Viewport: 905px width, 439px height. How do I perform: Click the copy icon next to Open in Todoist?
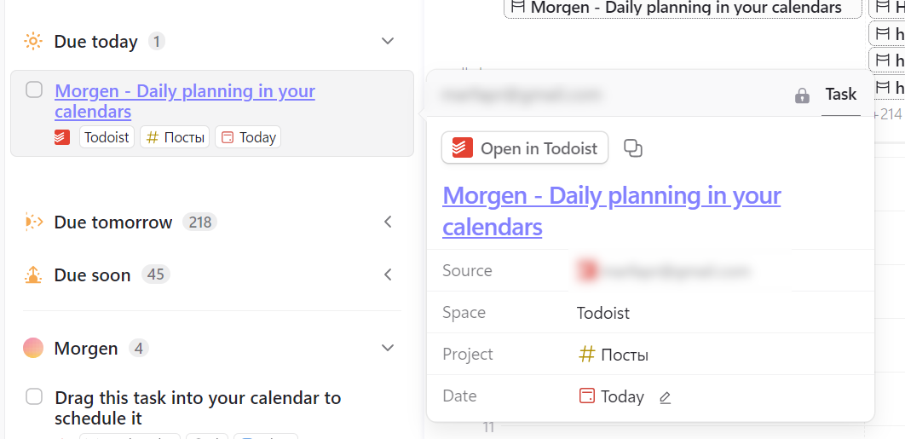click(633, 148)
